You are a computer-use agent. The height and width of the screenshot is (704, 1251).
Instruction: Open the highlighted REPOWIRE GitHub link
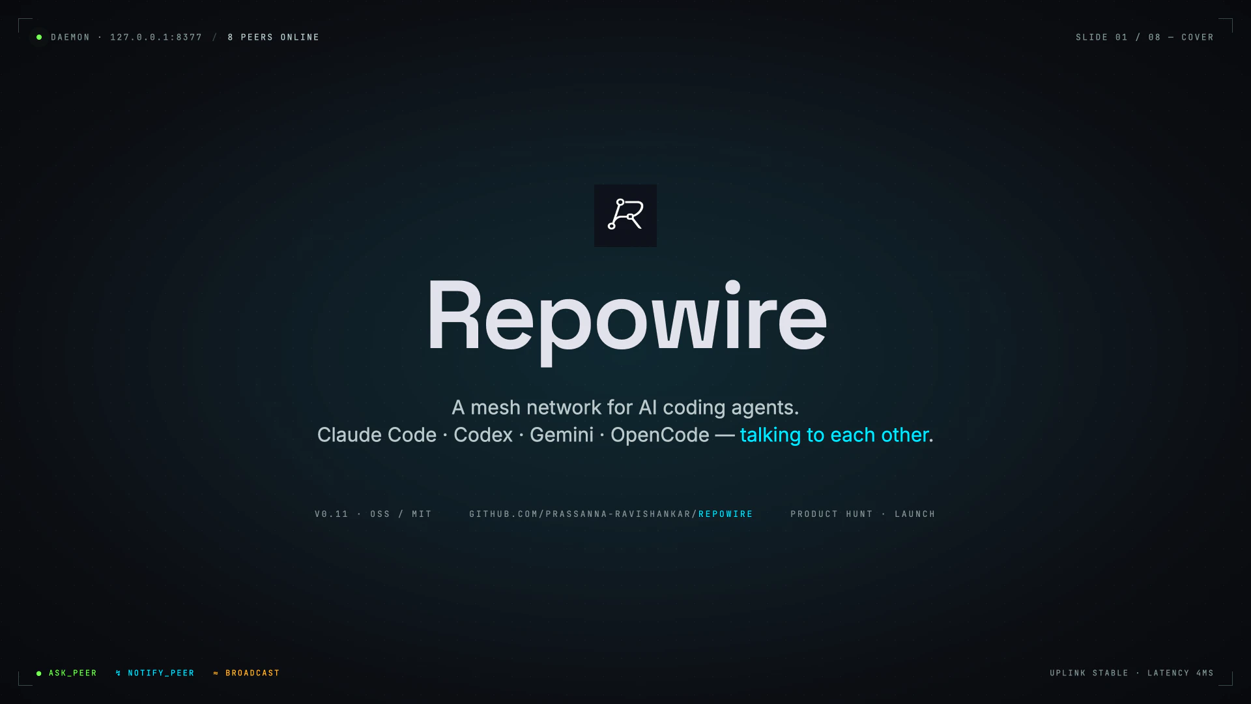[x=726, y=514]
